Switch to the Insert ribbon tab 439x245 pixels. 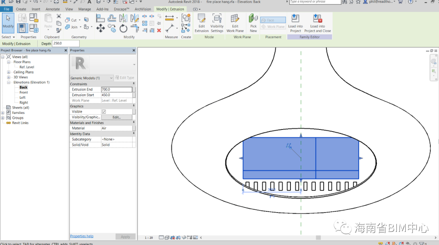pyautogui.click(x=36, y=9)
